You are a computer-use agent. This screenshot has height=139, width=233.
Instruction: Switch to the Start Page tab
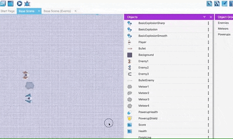point(7,11)
